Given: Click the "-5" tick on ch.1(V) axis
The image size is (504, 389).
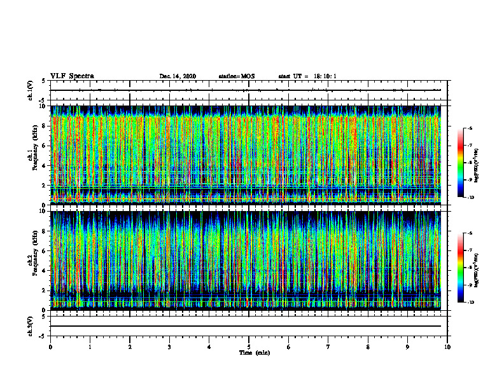Looking at the screenshot, I should coord(43,100).
